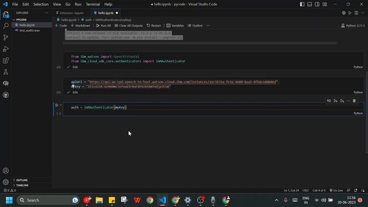Open the Extensions view
The image size is (368, 207).
tap(6, 60)
